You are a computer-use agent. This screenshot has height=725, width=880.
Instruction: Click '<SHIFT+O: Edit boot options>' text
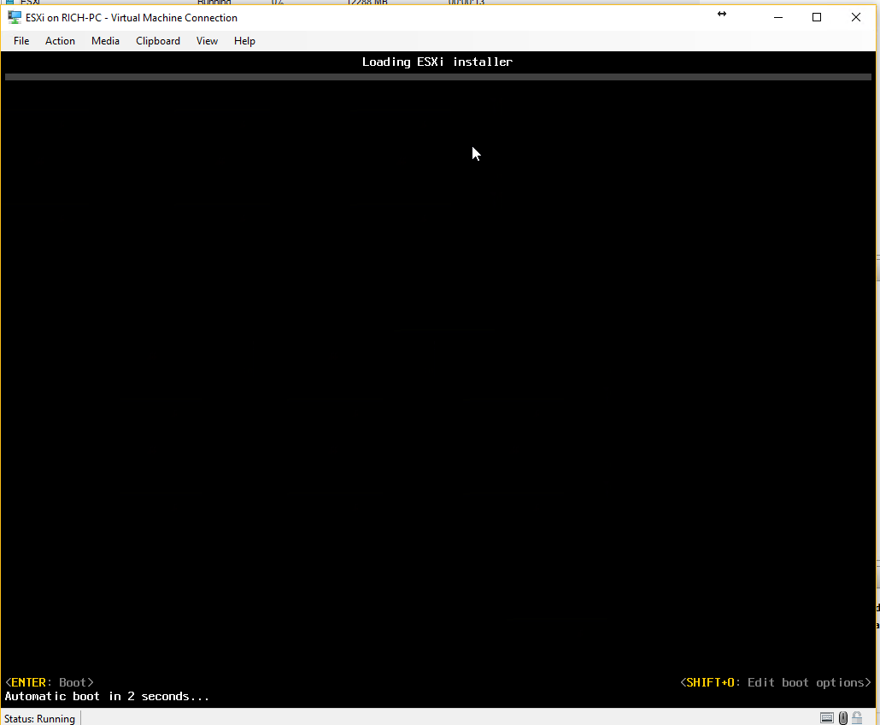[776, 682]
